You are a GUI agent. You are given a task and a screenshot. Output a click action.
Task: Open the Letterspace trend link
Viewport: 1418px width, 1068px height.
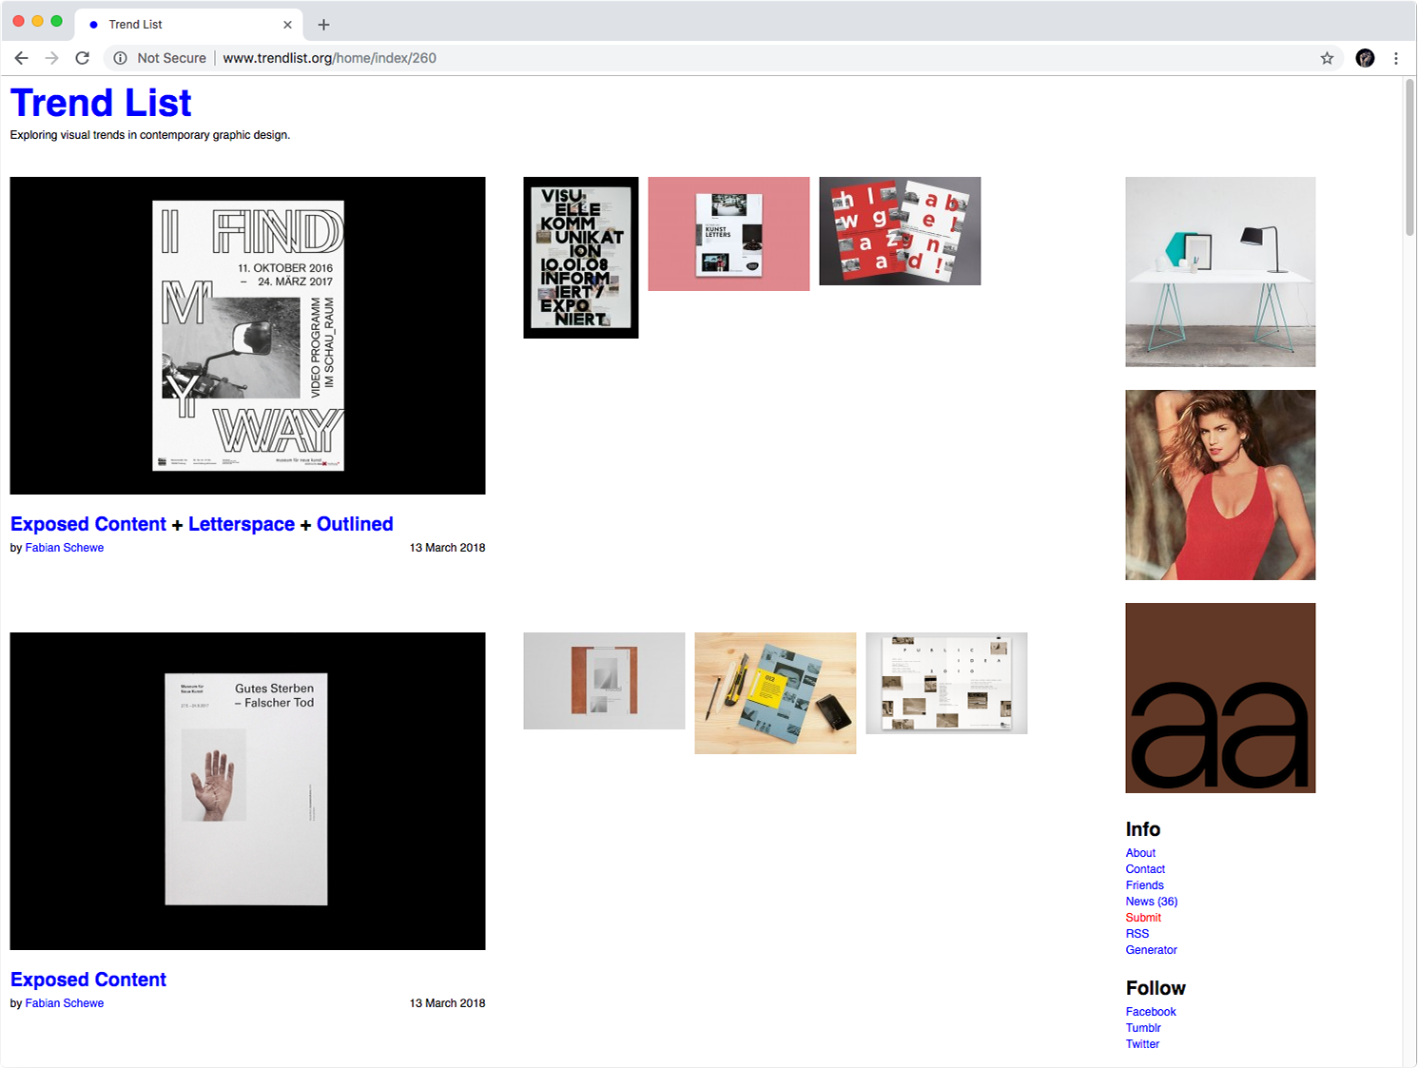point(242,524)
